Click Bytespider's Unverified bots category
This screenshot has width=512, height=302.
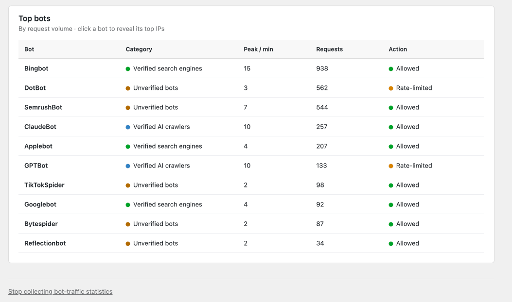152,224
